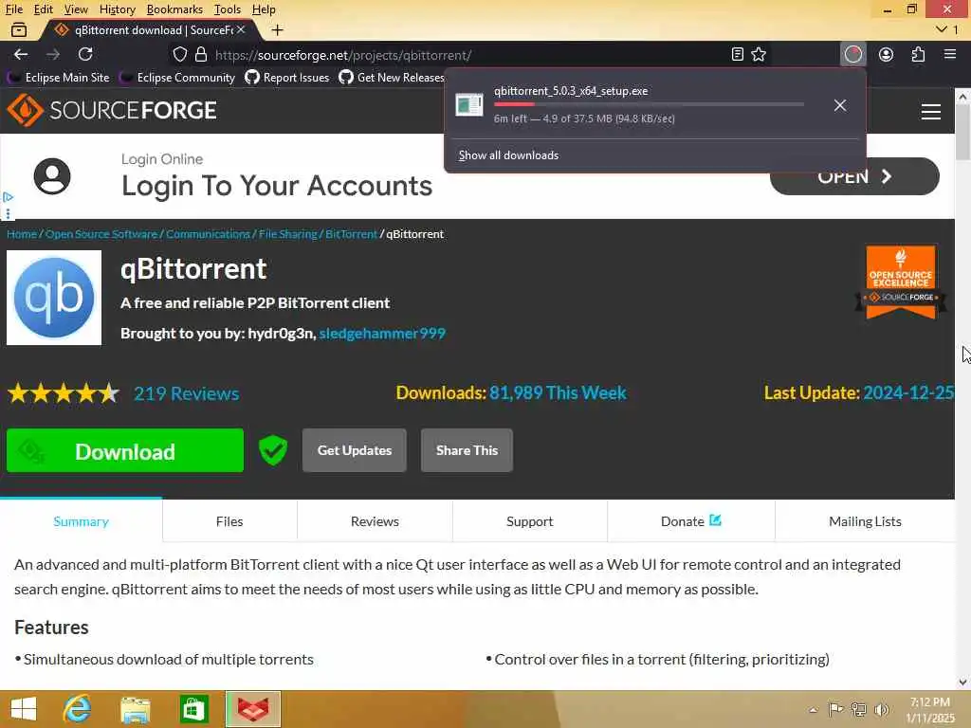Click the File Sharing breadcrumb
The image size is (971, 728).
288,234
